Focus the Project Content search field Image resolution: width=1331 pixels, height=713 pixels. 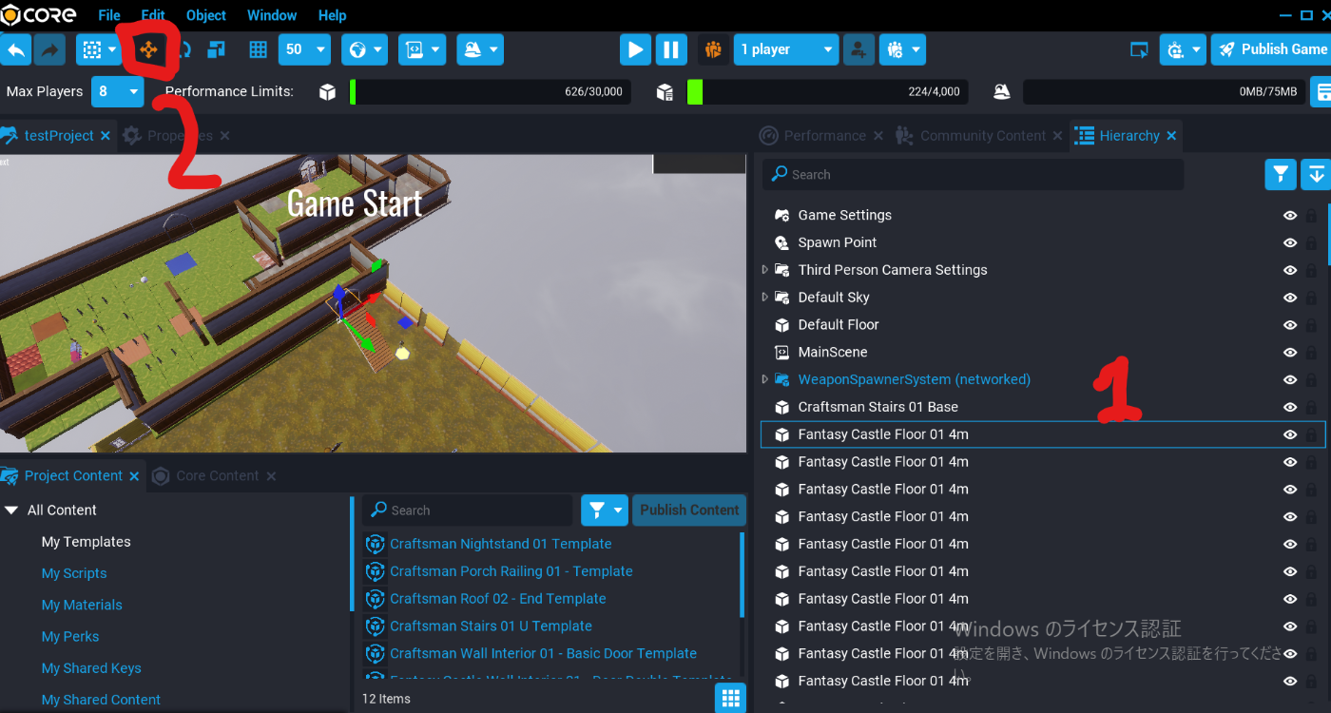click(x=467, y=510)
